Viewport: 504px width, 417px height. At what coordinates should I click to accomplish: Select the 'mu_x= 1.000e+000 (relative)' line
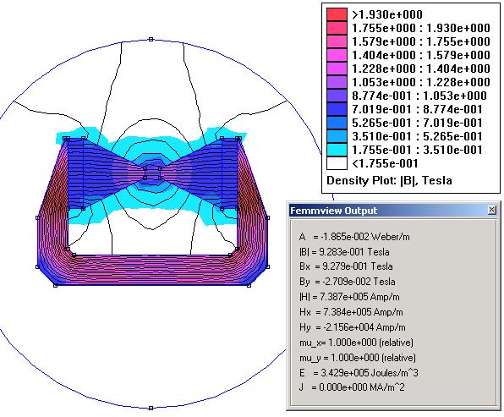(x=356, y=343)
